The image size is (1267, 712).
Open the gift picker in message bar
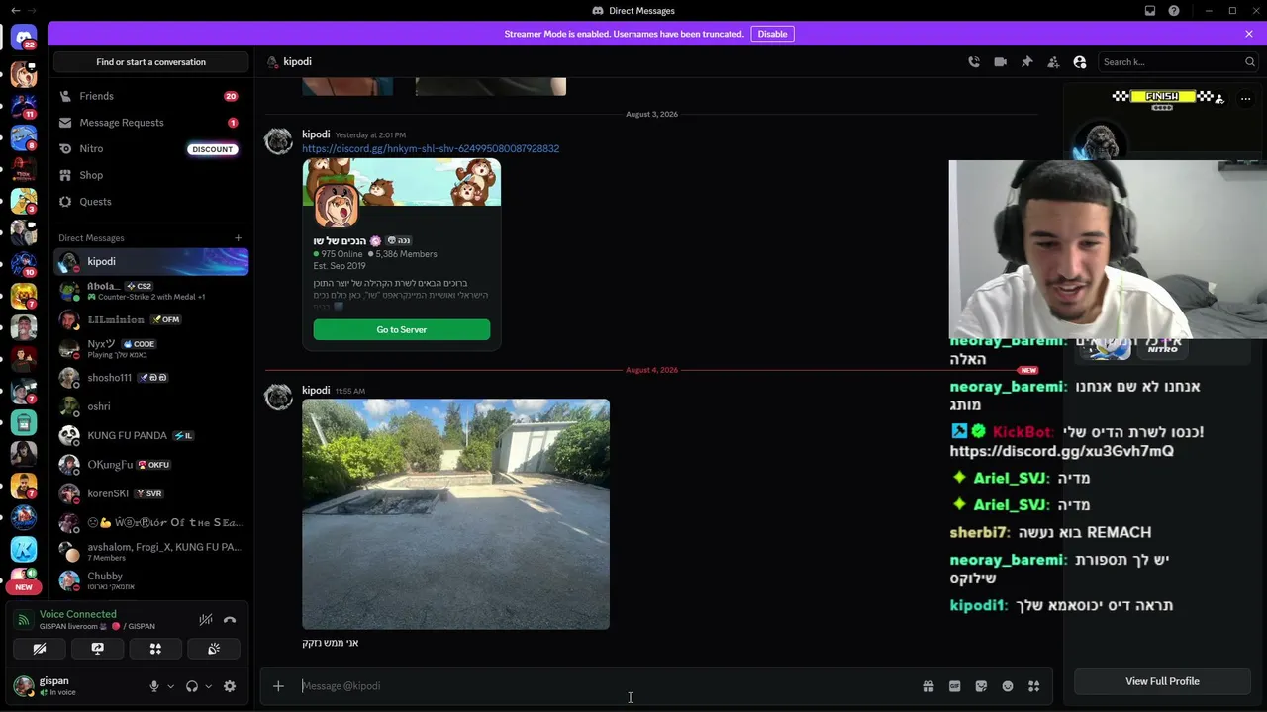[928, 686]
